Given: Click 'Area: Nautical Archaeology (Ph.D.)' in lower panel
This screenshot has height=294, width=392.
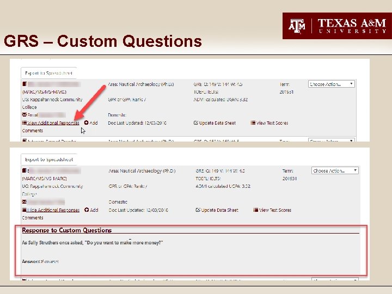Looking at the screenshot, I should tap(142, 171).
